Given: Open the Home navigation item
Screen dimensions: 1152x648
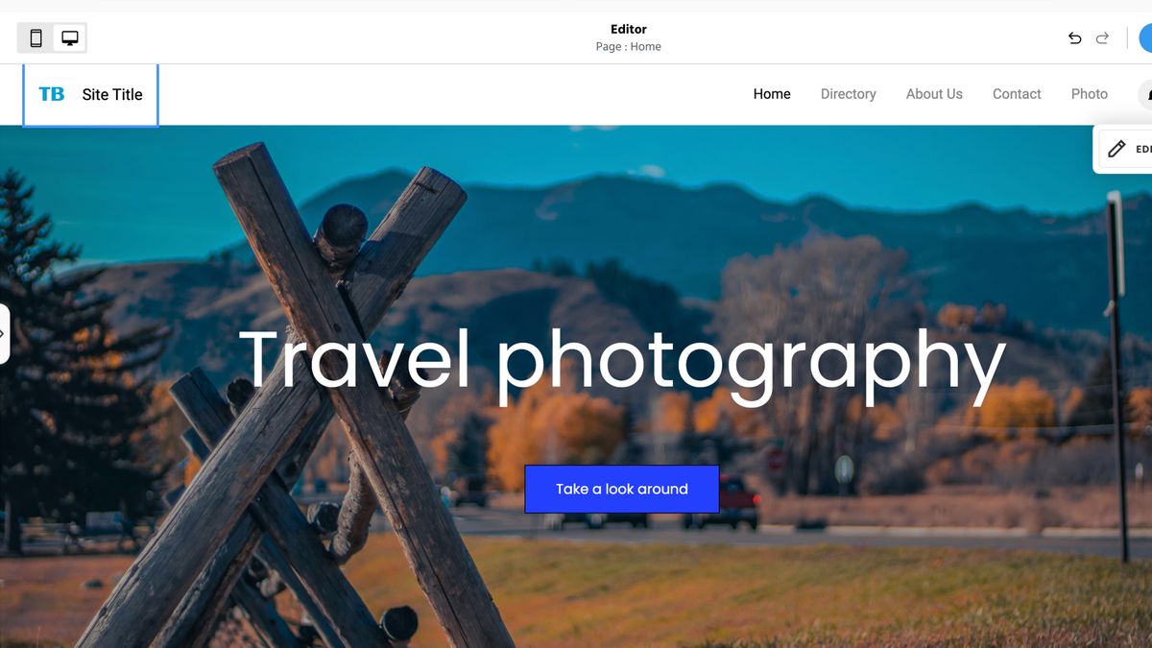Looking at the screenshot, I should tap(772, 94).
